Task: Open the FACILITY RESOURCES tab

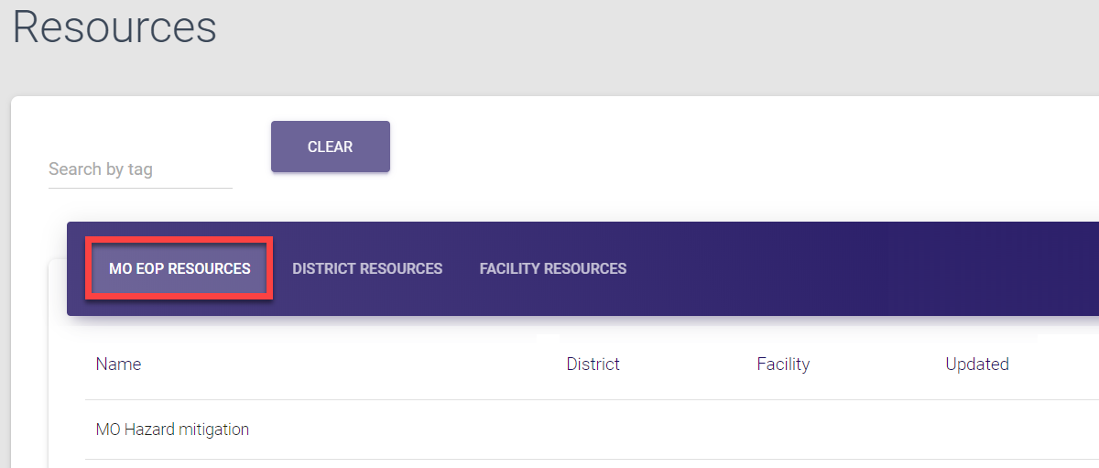Action: click(552, 268)
